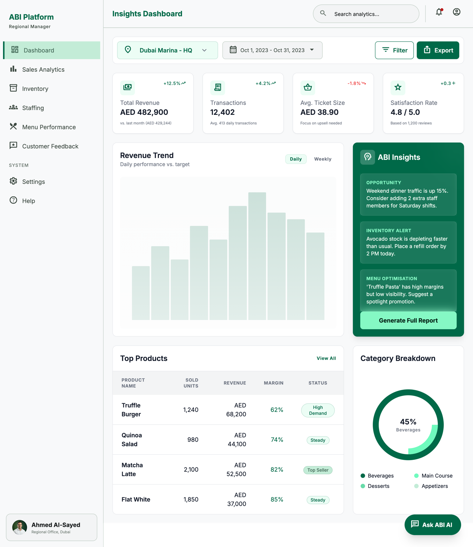Open the Ahmed Al-Sayed profile card
Screen dimensions: 473x547
point(52,527)
